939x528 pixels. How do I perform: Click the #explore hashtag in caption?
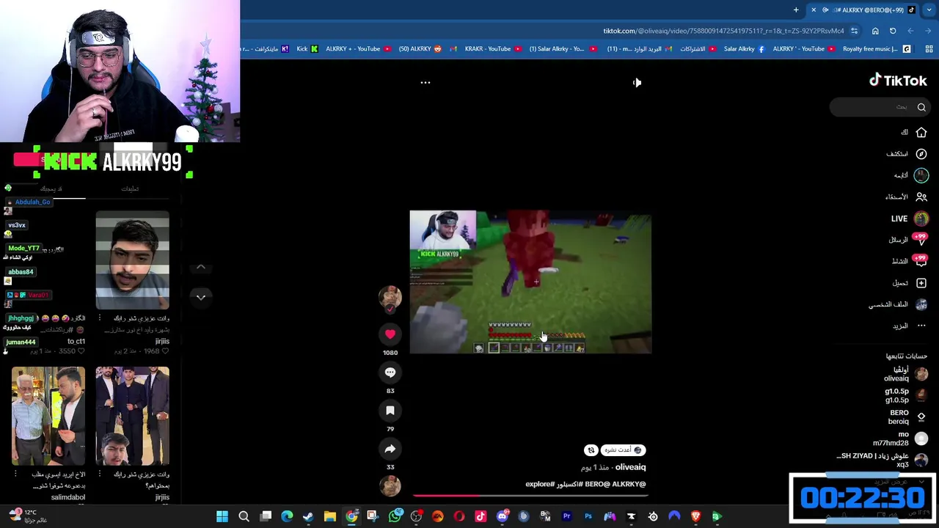(x=541, y=484)
